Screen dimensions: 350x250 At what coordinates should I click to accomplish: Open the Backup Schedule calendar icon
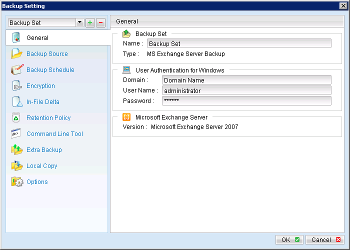tap(17, 70)
